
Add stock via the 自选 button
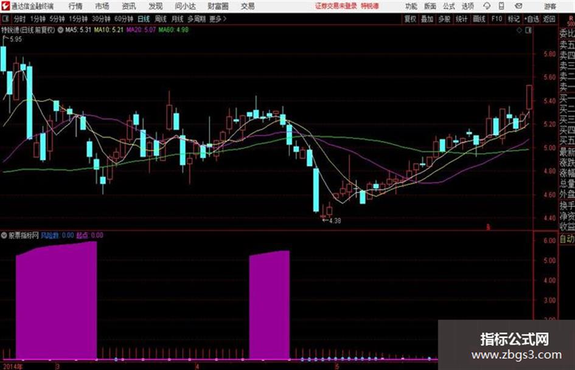point(532,19)
